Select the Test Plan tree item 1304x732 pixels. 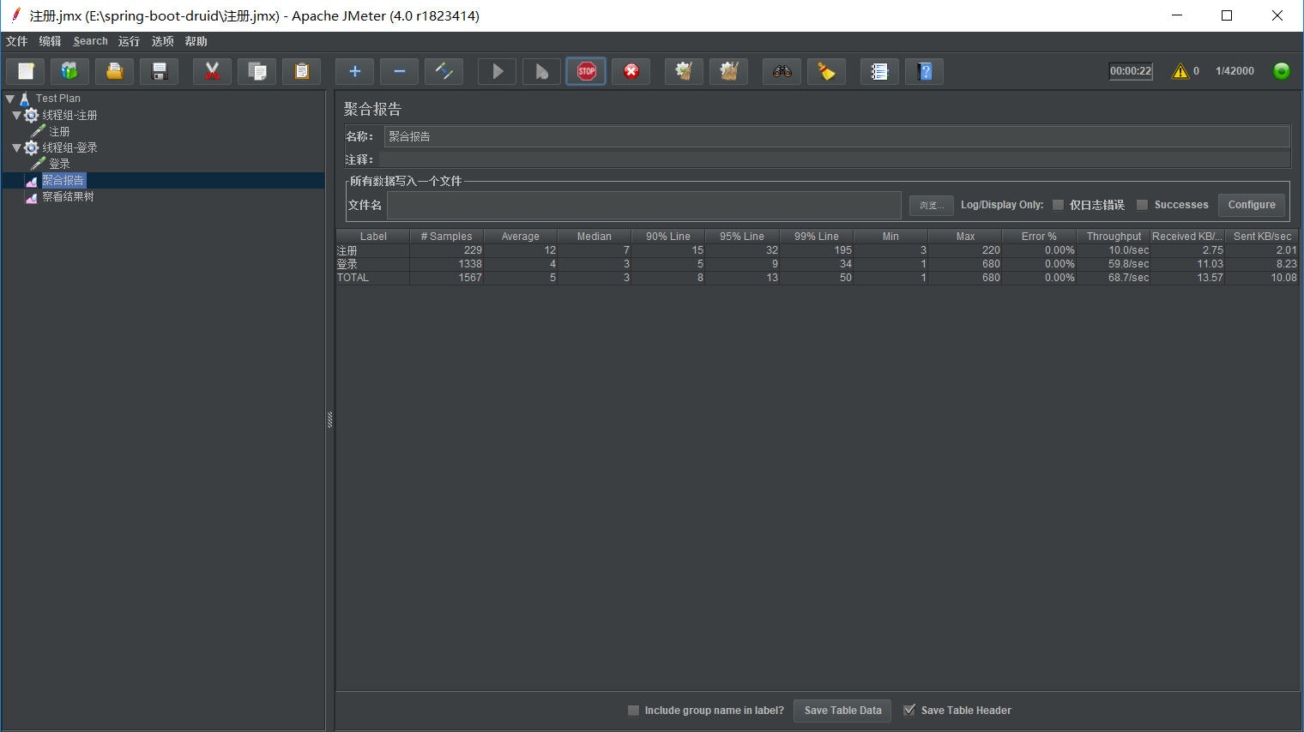tap(58, 99)
